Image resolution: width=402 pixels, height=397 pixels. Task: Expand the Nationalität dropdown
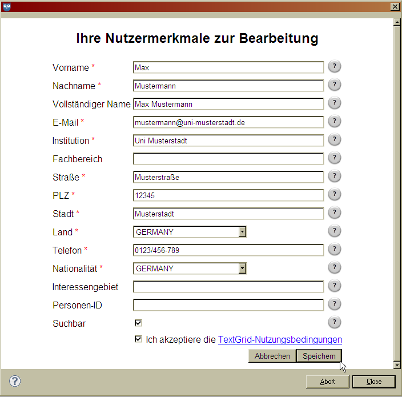242,268
